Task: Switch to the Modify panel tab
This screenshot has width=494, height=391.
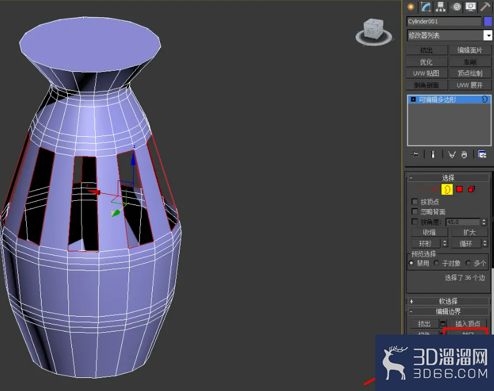Action: (426, 7)
